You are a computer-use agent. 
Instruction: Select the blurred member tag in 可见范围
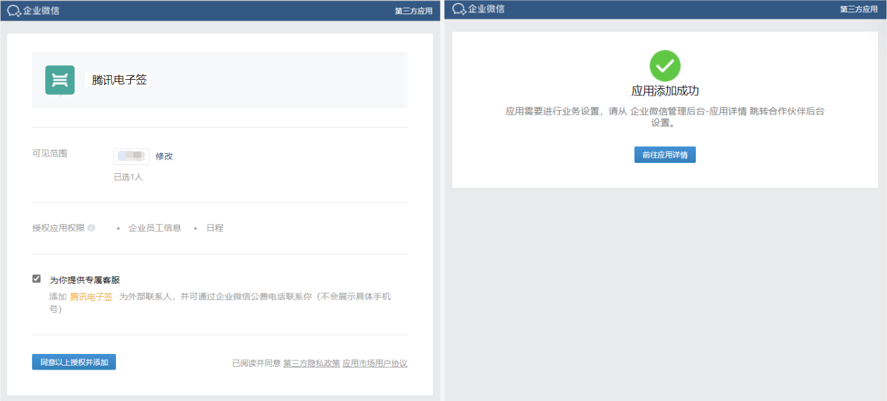pos(131,156)
